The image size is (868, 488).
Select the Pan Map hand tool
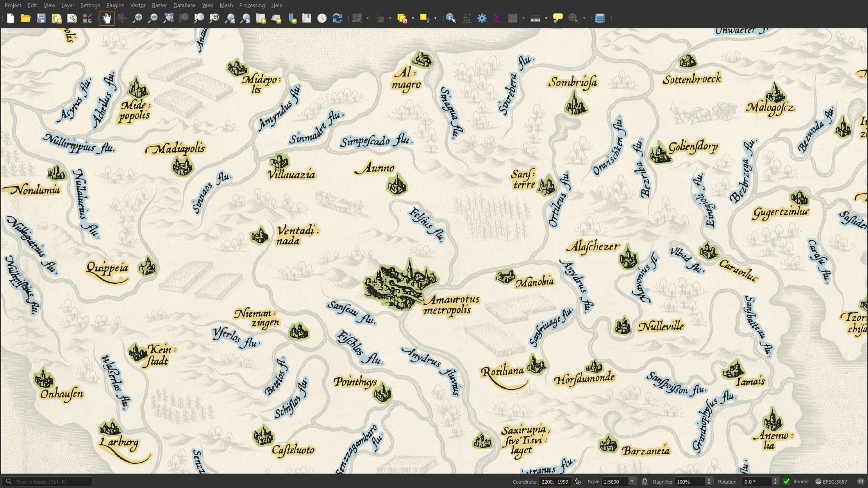107,18
